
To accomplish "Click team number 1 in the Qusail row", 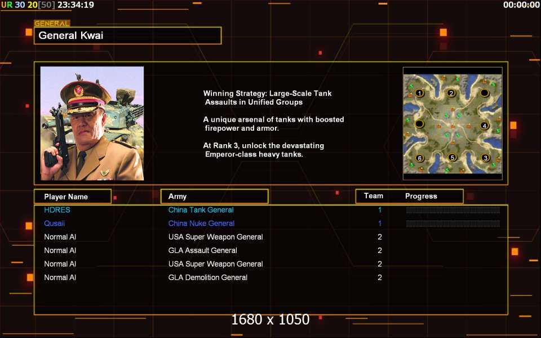I will (x=380, y=224).
